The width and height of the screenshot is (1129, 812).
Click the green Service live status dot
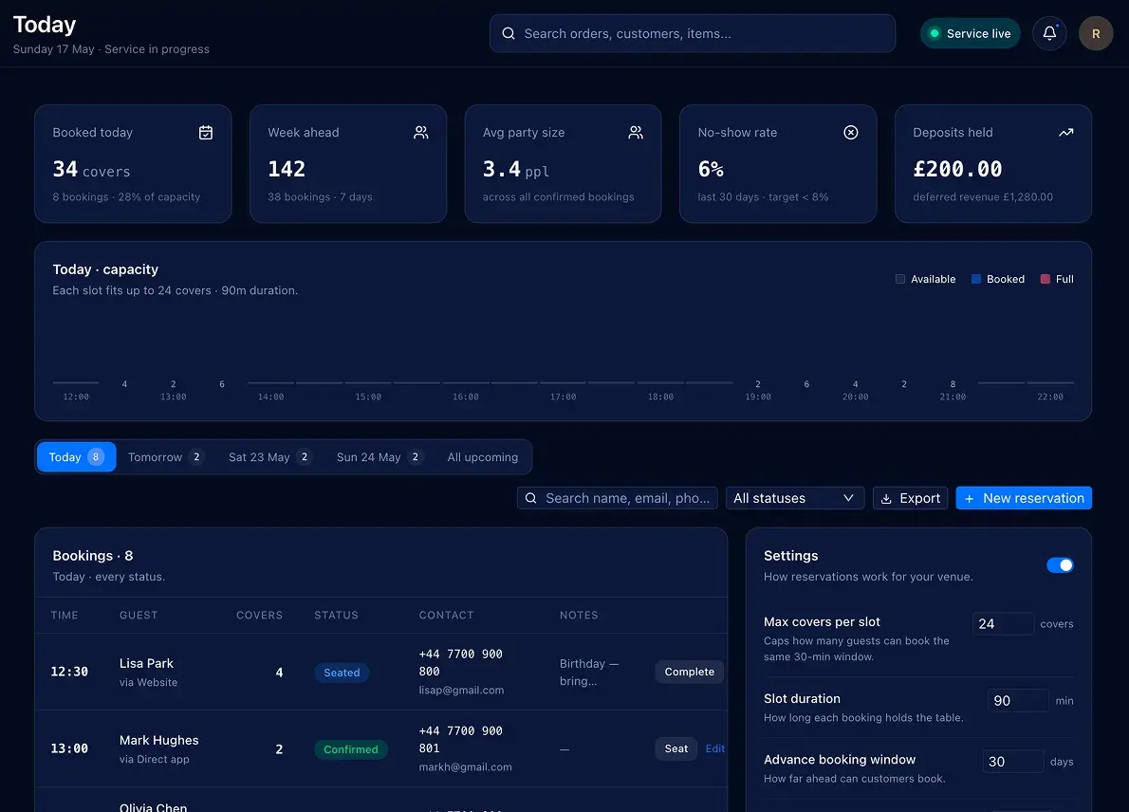pyautogui.click(x=934, y=33)
